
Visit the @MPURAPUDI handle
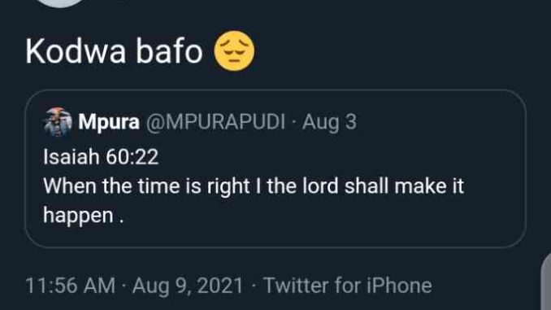[215, 122]
